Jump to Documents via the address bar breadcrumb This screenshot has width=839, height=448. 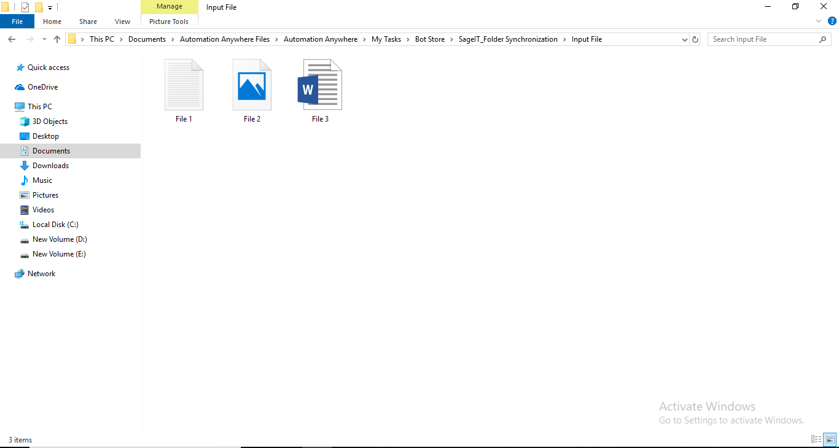(x=147, y=39)
